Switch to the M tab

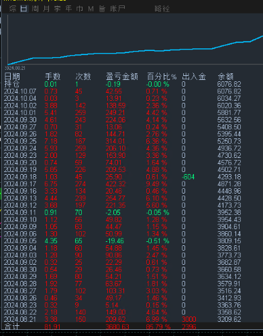point(91,9)
